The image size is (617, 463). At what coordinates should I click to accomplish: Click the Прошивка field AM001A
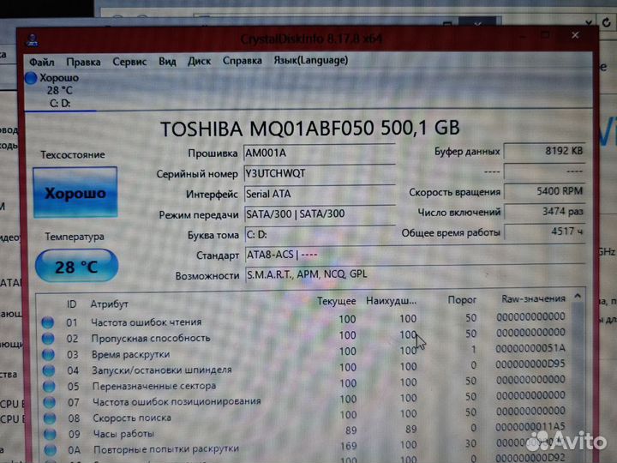(x=319, y=153)
